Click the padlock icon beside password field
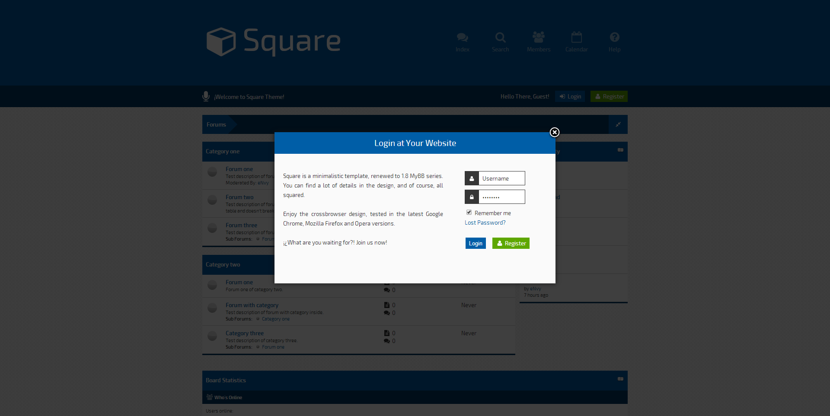Viewport: 830px width, 416px height. [x=472, y=197]
